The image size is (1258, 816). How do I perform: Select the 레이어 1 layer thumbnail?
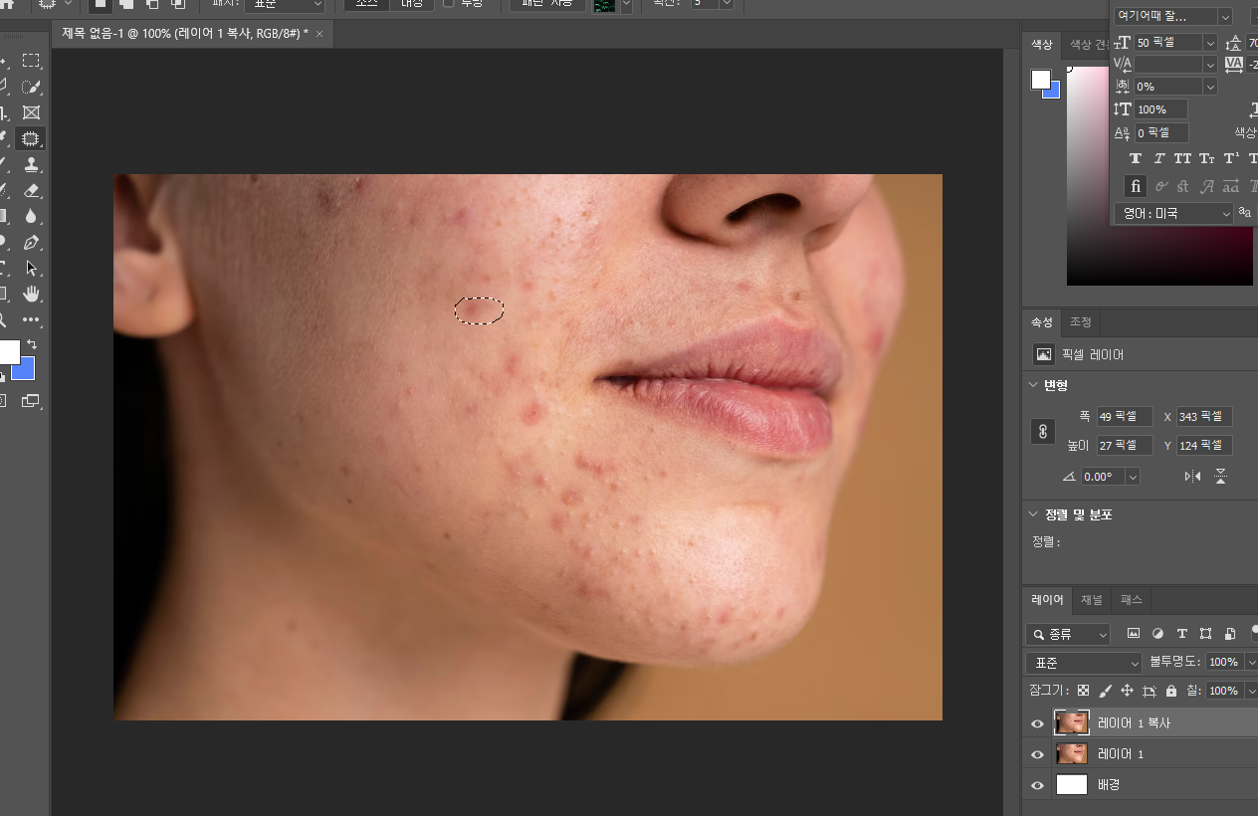tap(1071, 754)
